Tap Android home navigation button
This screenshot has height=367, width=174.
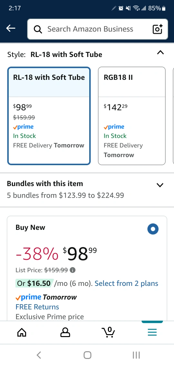87,355
